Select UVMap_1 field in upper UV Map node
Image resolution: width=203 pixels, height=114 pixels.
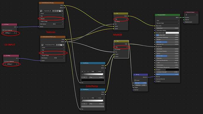coord(9,33)
